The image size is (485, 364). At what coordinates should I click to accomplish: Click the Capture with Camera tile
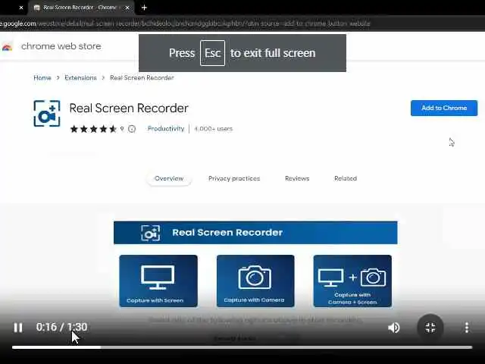(x=255, y=281)
